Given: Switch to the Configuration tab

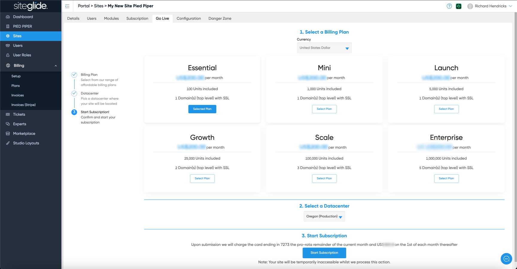Looking at the screenshot, I should 188,19.
